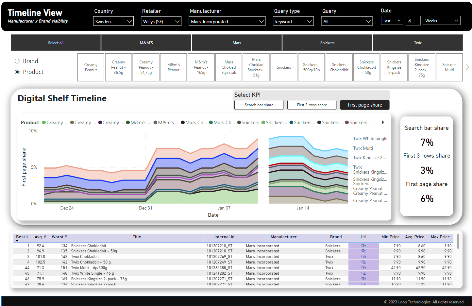472x306 pixels.
Task: Select the Brand radio button
Action: 17,61
